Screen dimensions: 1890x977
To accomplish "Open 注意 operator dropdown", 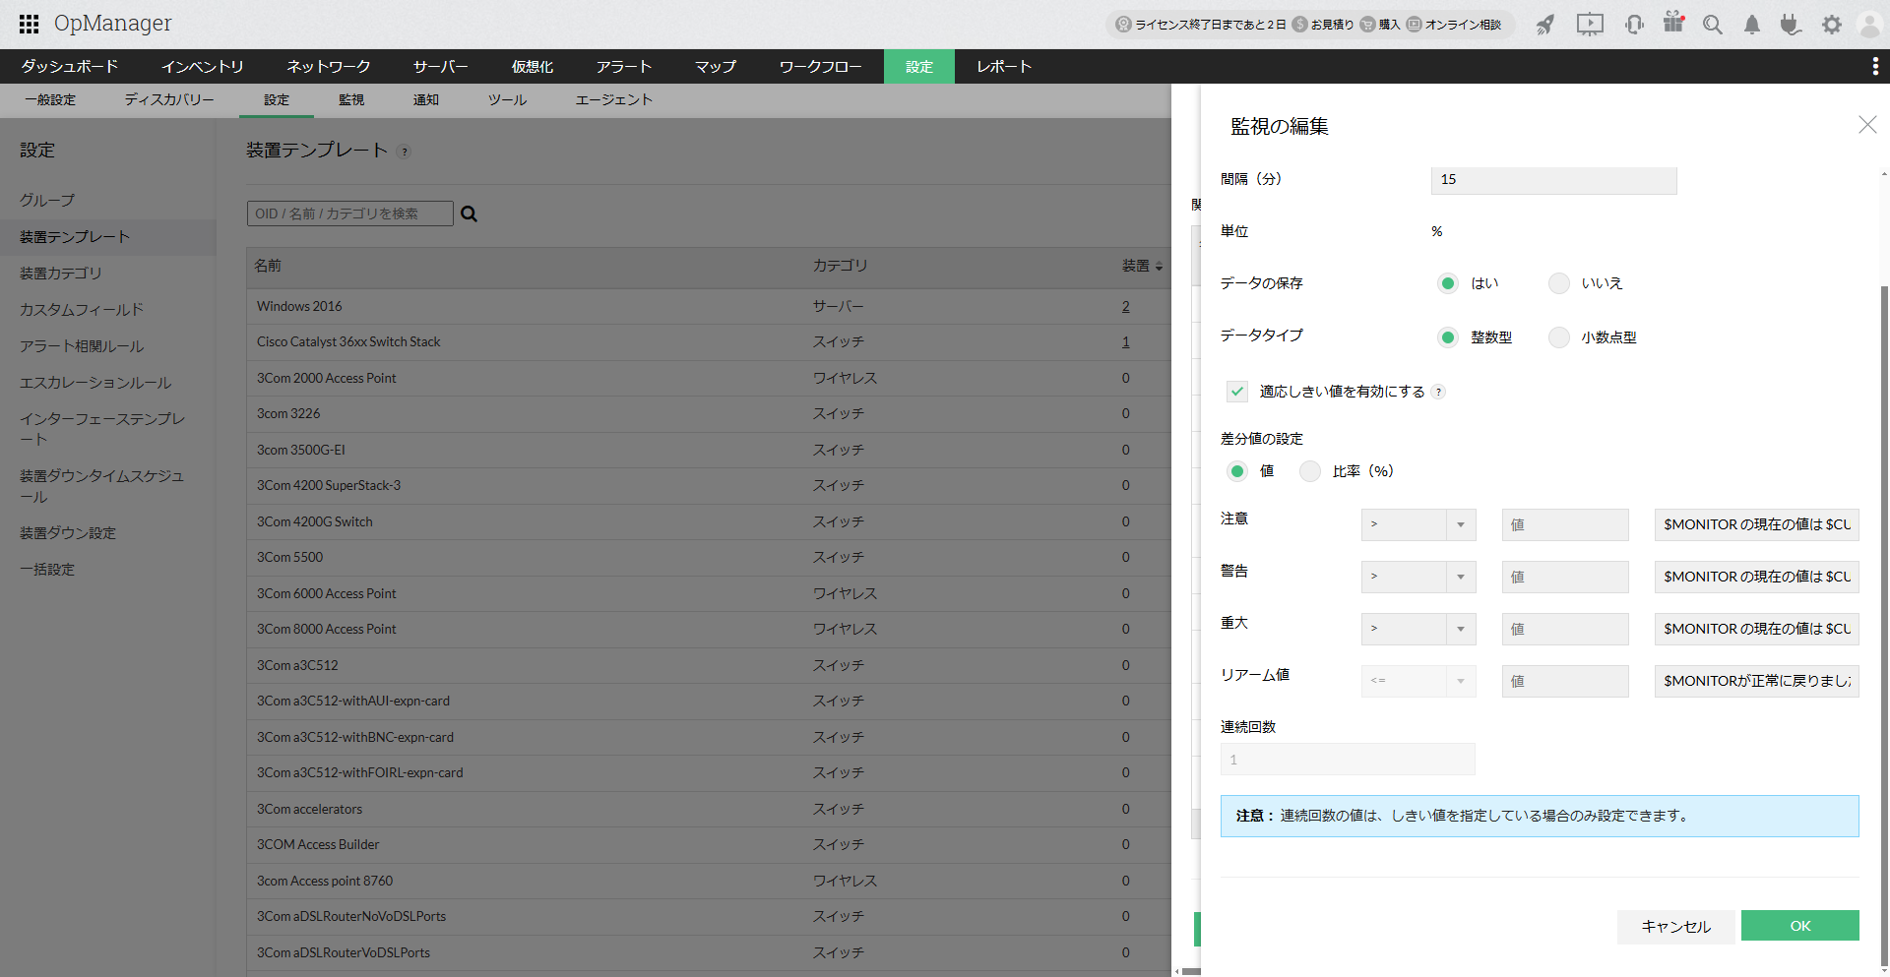I will 1418,524.
